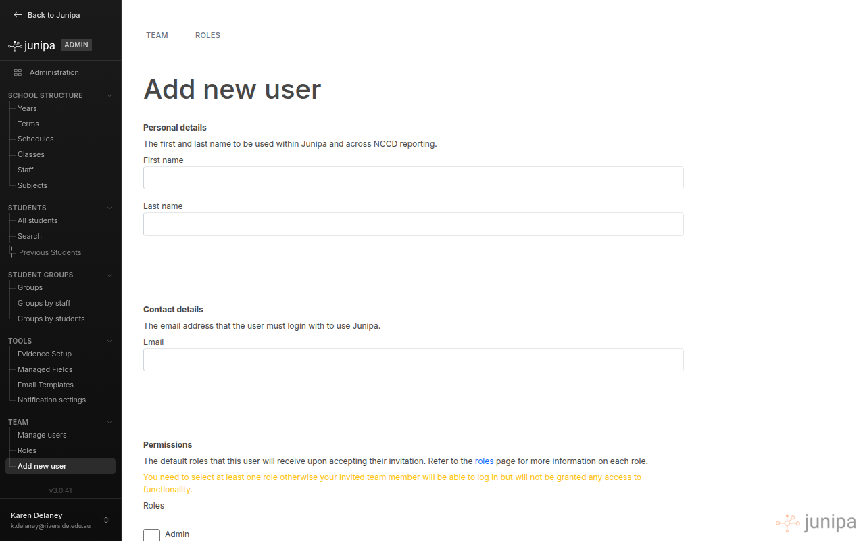This screenshot has width=865, height=541.
Task: Click the junipa watermark at bottom right
Action: (816, 522)
